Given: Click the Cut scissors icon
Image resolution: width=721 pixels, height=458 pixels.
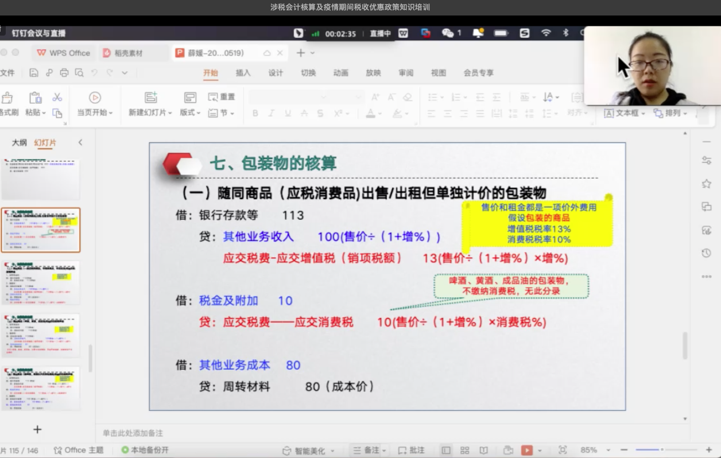Looking at the screenshot, I should pyautogui.click(x=57, y=97).
